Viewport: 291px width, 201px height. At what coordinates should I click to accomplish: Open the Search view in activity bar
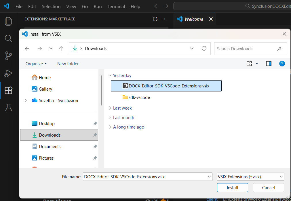pos(8,39)
